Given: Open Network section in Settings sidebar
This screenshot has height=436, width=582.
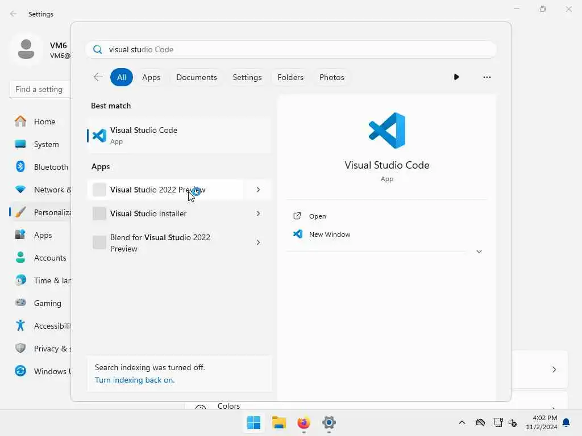Looking at the screenshot, I should (40, 190).
